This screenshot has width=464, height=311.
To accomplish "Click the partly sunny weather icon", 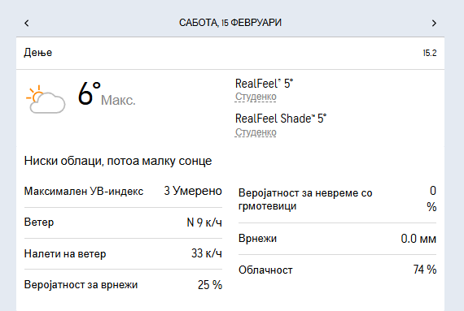I will tap(46, 99).
